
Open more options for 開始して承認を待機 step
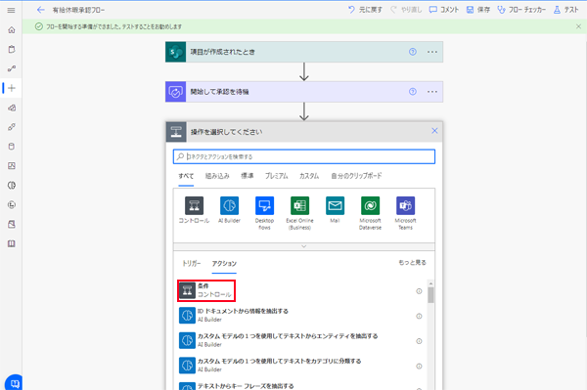432,92
